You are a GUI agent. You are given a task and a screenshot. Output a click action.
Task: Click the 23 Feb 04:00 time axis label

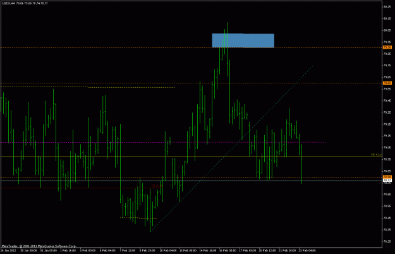[307, 250]
